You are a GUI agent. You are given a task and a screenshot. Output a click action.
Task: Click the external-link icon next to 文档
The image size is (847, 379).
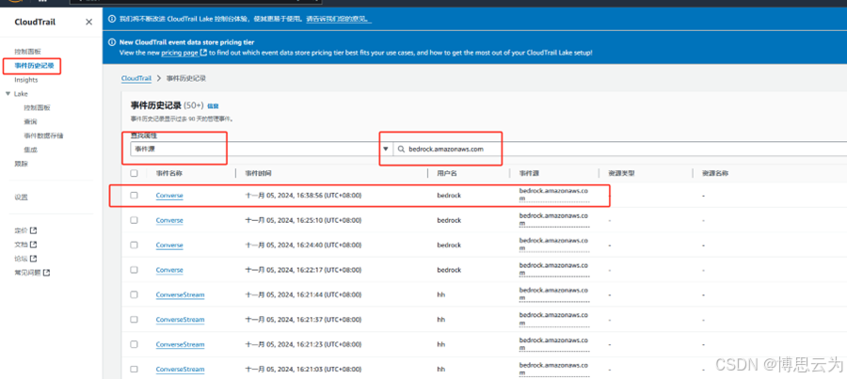point(33,245)
